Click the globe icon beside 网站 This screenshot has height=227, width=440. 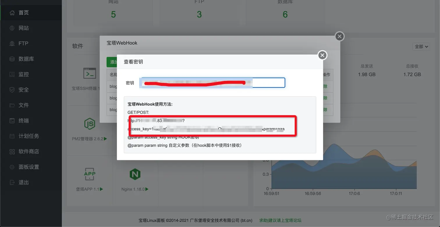12,28
